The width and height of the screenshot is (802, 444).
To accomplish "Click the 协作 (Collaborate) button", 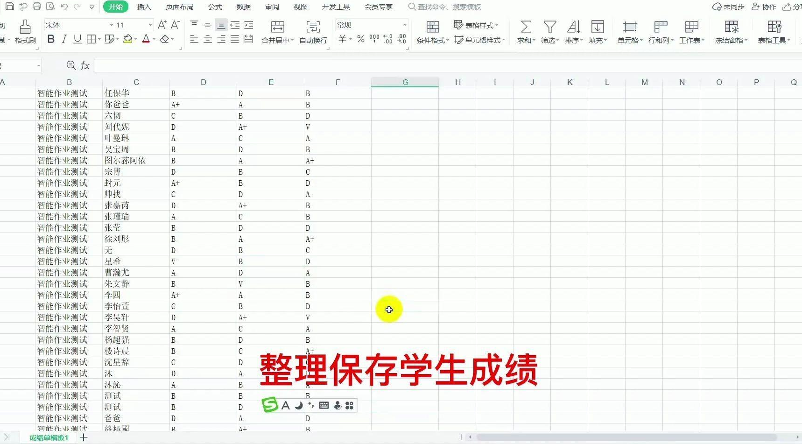I will point(764,7).
